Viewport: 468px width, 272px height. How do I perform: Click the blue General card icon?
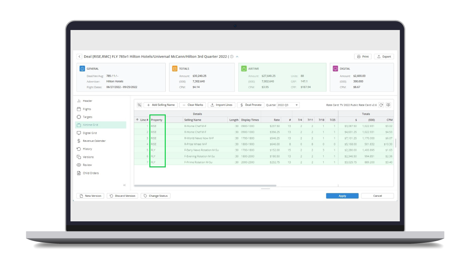pyautogui.click(x=82, y=69)
